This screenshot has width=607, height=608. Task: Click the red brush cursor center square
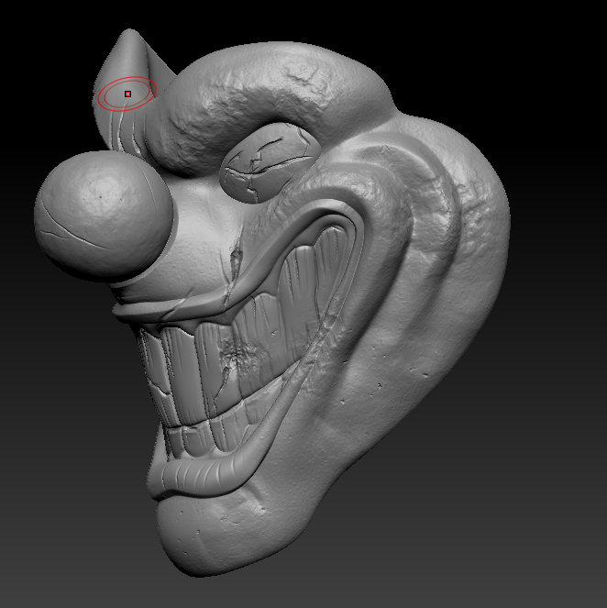[x=128, y=94]
